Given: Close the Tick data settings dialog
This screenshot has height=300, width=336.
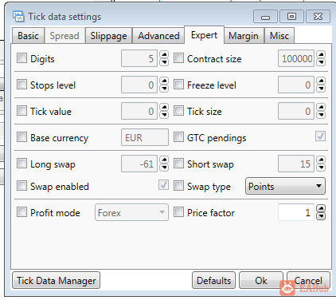Looking at the screenshot, I should pos(318,17).
